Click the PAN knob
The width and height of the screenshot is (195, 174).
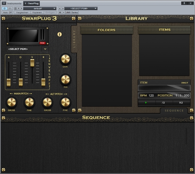66,80
